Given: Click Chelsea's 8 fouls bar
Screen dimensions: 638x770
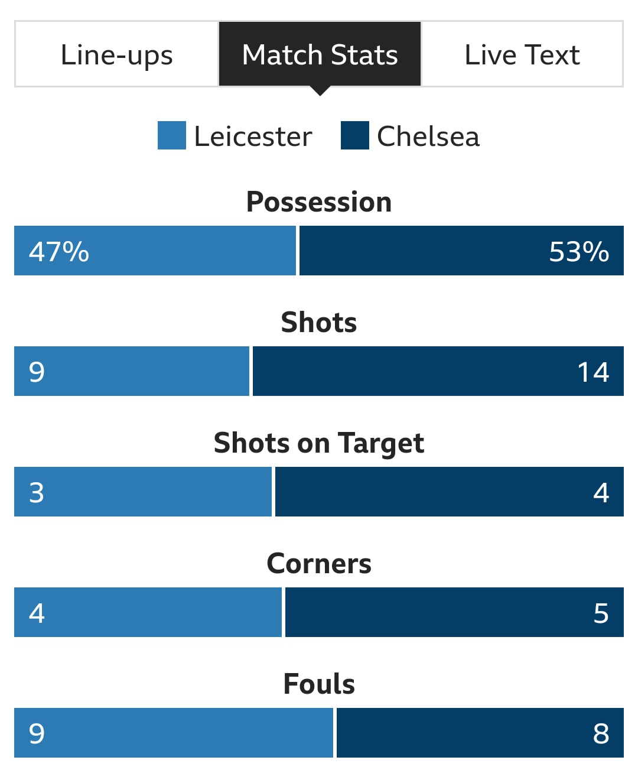Looking at the screenshot, I should pyautogui.click(x=480, y=733).
